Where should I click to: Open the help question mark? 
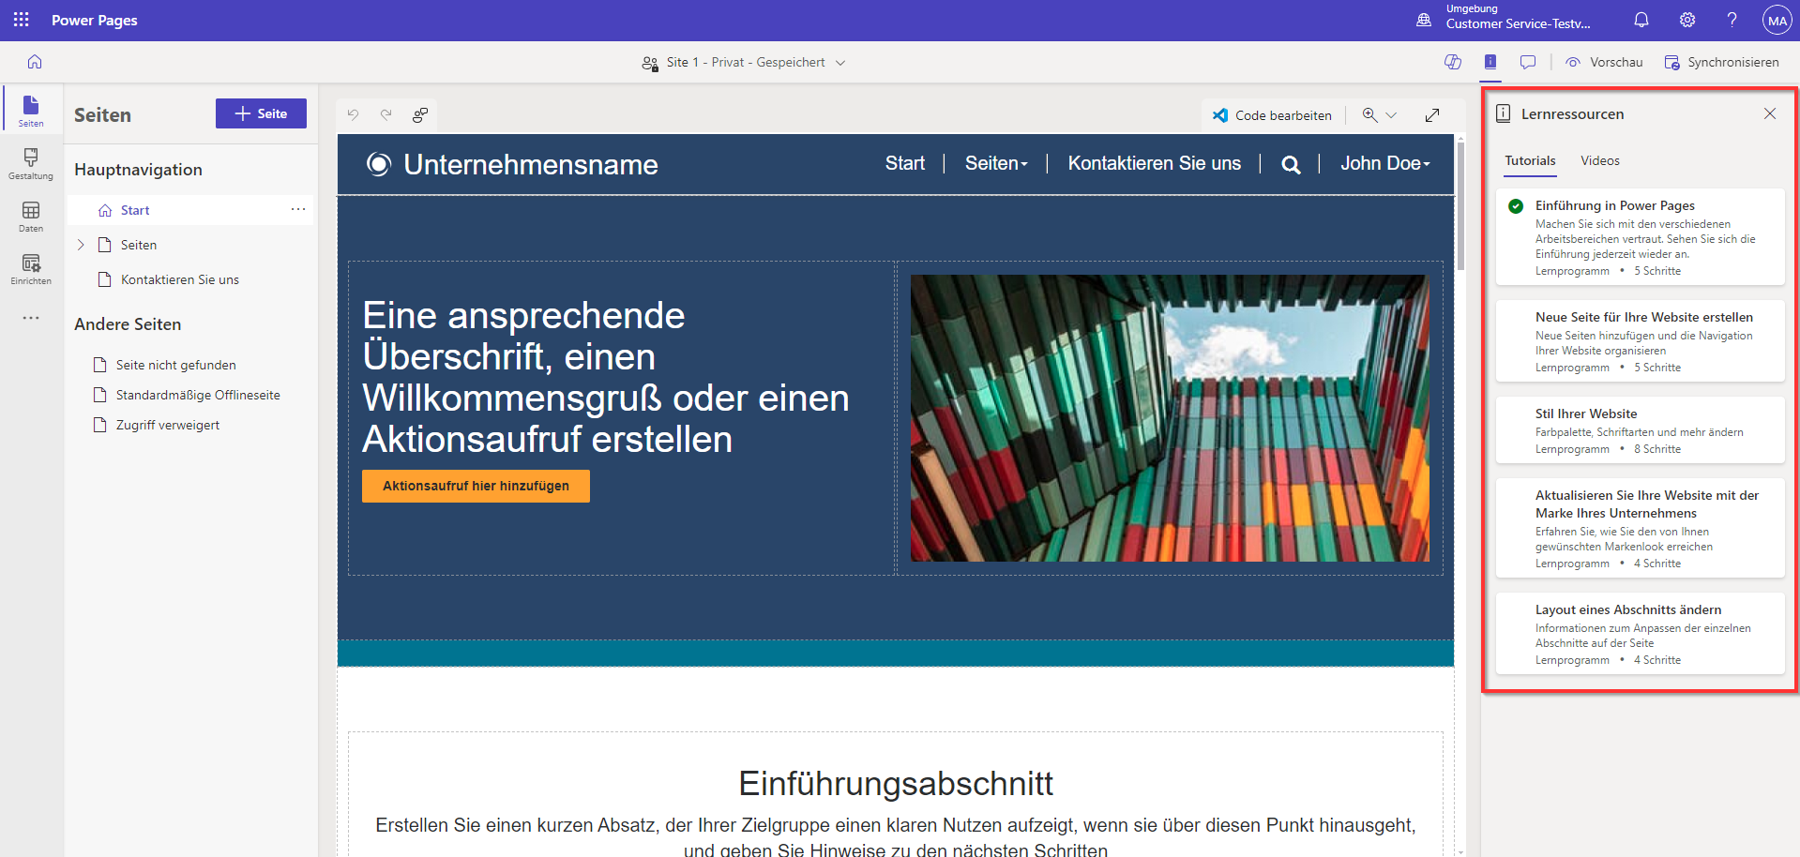[1732, 20]
